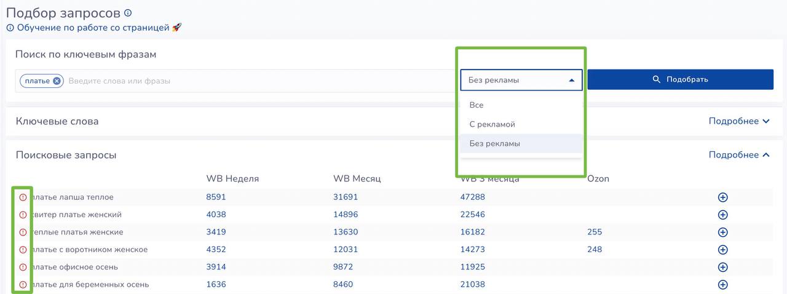Click info icon next to Подбор запросов title
The width and height of the screenshot is (787, 294).
pyautogui.click(x=128, y=13)
